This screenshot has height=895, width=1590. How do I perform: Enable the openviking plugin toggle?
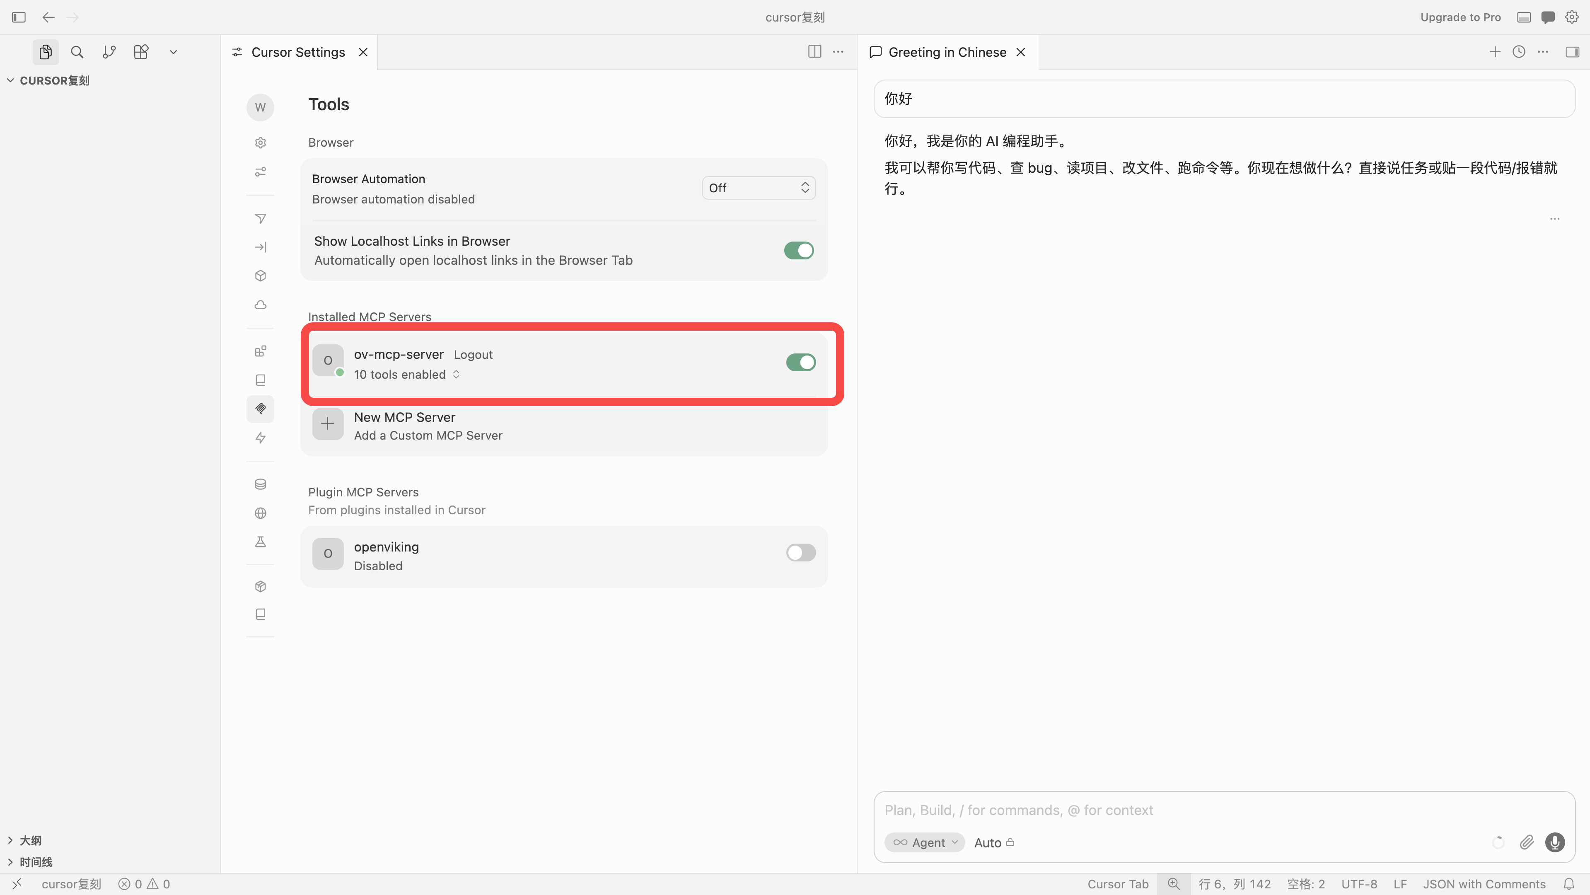pyautogui.click(x=801, y=552)
